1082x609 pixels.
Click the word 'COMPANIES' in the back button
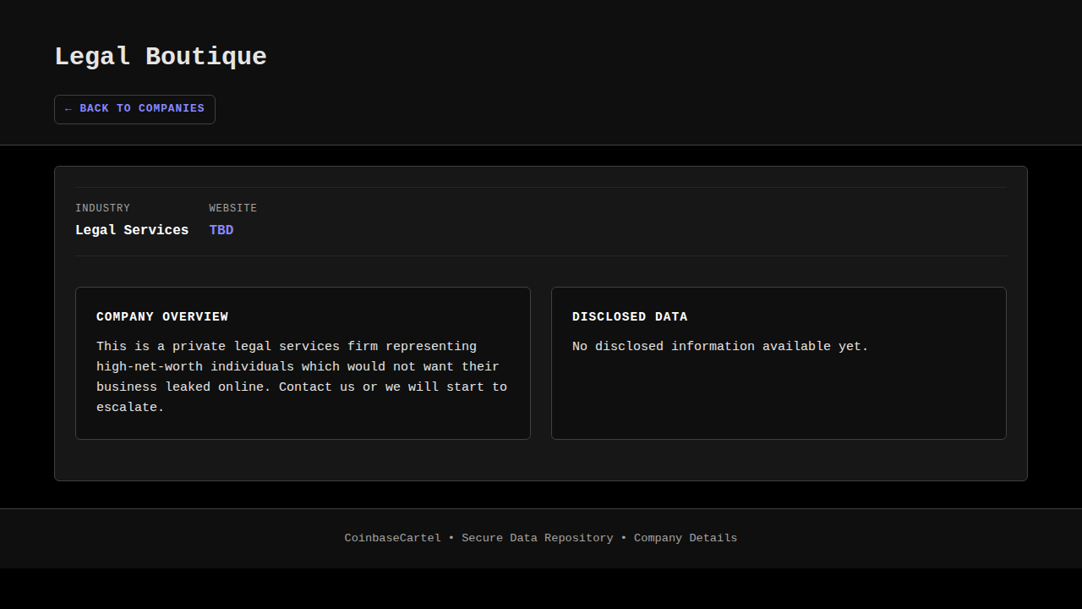[171, 109]
